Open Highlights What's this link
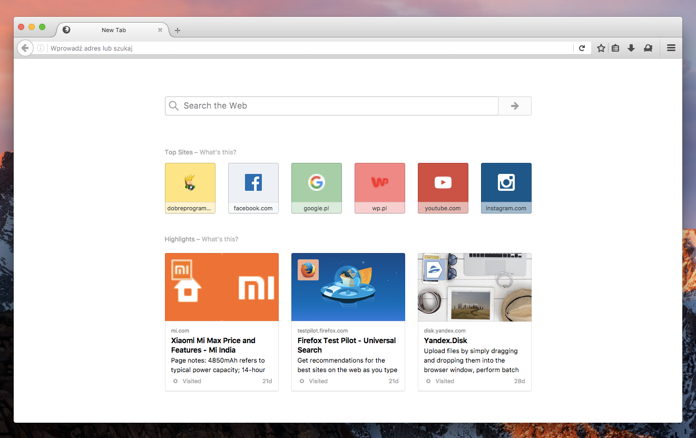This screenshot has height=438, width=696. point(220,239)
